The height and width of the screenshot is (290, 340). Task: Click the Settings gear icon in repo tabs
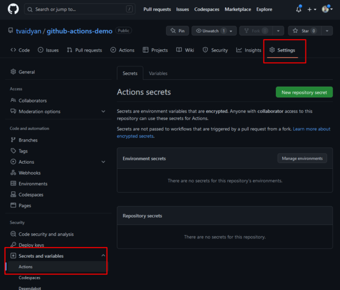[x=272, y=50]
